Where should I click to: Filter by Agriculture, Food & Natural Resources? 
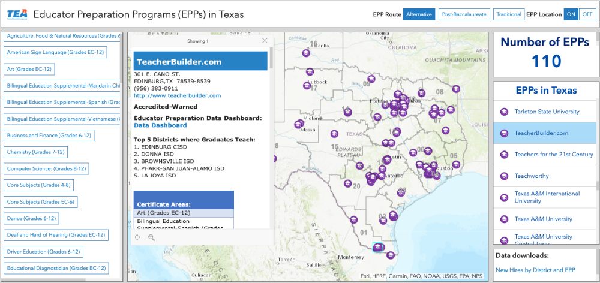[62, 36]
